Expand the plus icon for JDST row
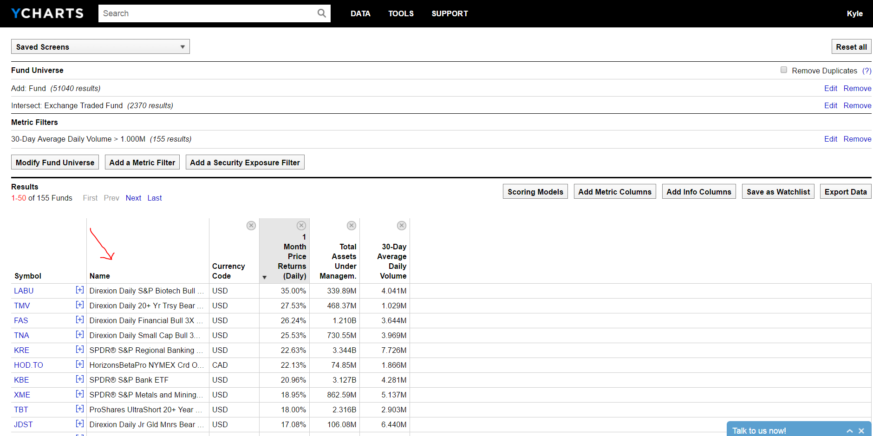Image resolution: width=873 pixels, height=436 pixels. click(x=80, y=424)
